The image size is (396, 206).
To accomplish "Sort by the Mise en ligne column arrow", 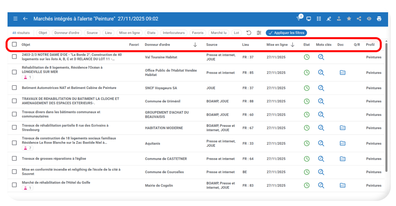I will click(293, 45).
